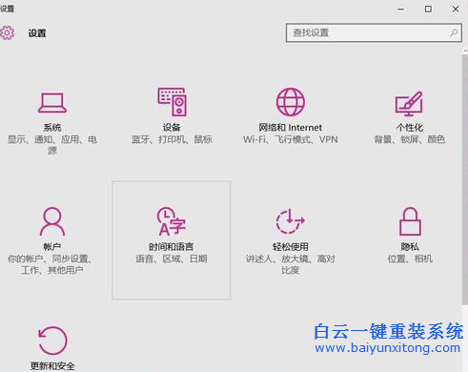Open the 轻松使用 dashed circle icon

click(x=290, y=221)
